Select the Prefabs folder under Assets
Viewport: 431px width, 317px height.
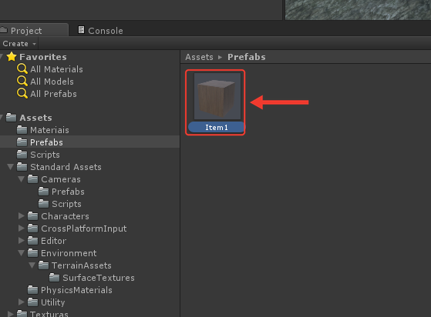click(46, 142)
